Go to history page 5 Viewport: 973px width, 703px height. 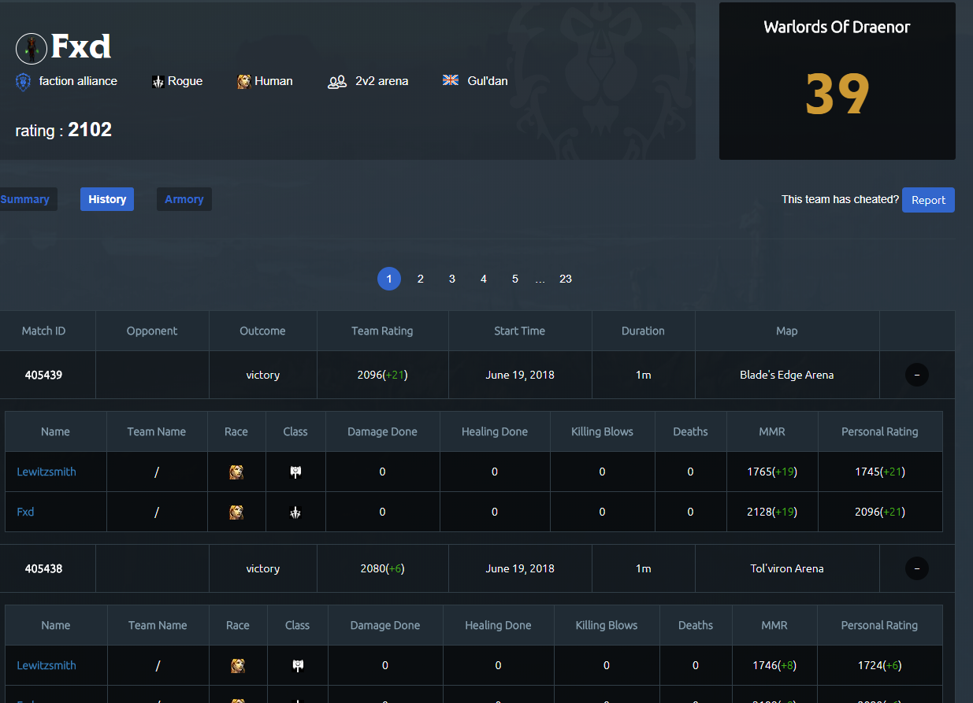tap(515, 279)
